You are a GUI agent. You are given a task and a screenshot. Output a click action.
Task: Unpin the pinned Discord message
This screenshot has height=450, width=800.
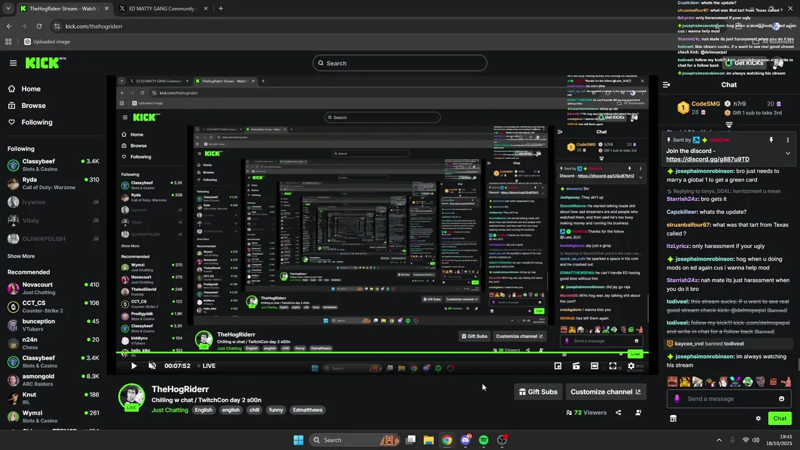(771, 140)
